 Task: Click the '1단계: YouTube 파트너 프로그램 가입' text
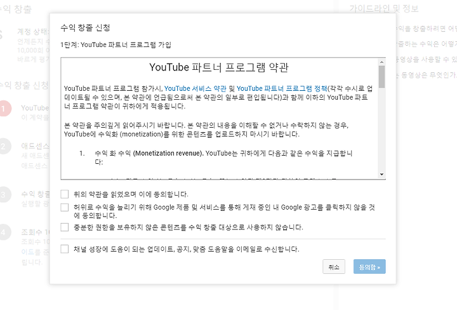click(x=116, y=45)
